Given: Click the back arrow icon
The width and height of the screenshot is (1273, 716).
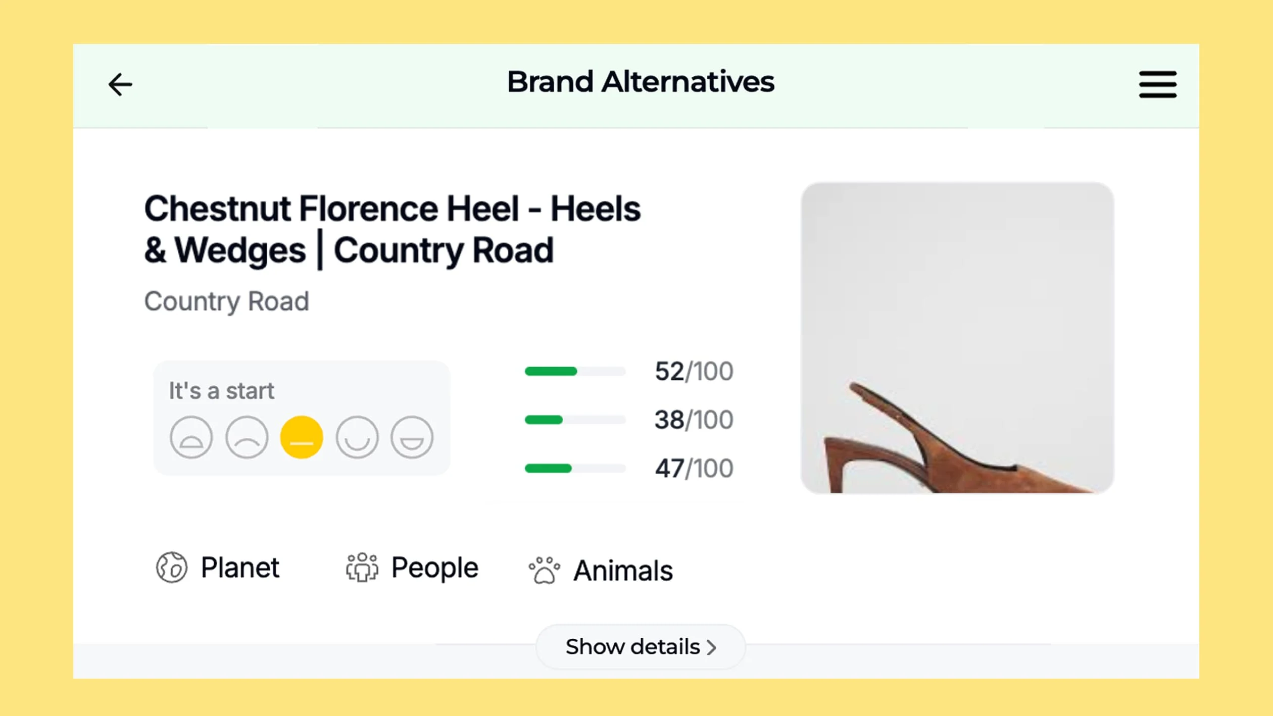Looking at the screenshot, I should (120, 84).
